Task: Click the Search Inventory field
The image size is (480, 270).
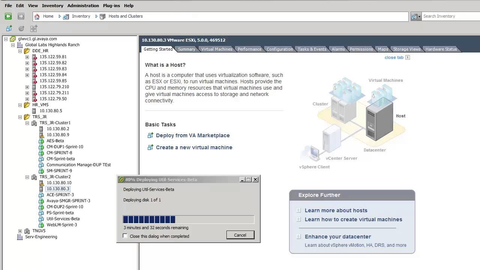Action: tap(450, 16)
